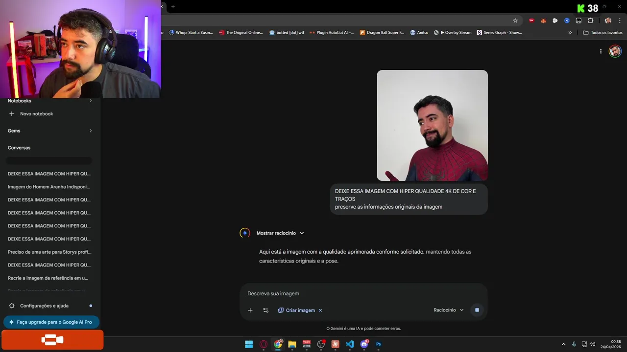Screen dimensions: 627x352
Task: Click Faça upgrade para o Google AI Pro
Action: [51, 322]
